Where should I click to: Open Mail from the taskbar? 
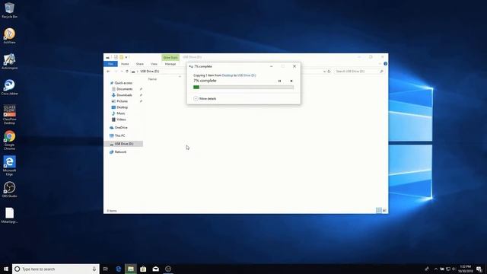[x=155, y=269]
